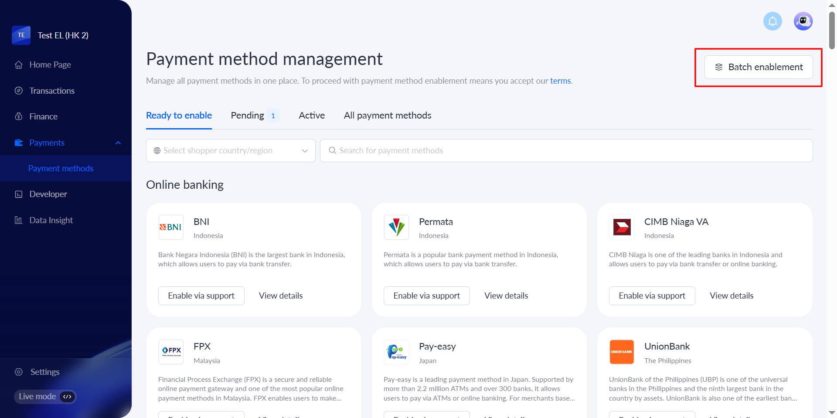Click the UnionBank orange logo
The width and height of the screenshot is (837, 418).
[x=622, y=352]
